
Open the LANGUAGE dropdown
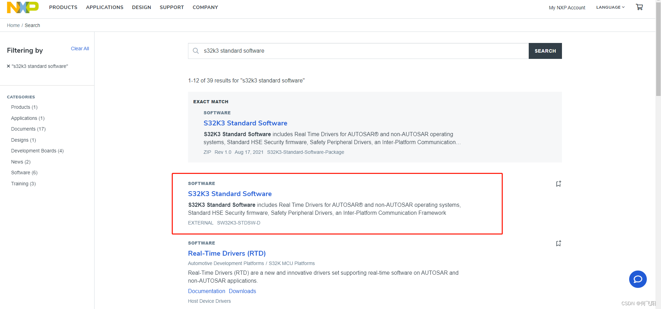tap(610, 7)
